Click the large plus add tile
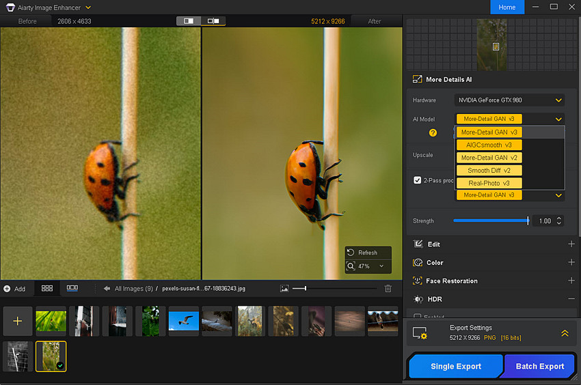581x385 pixels. click(x=17, y=321)
